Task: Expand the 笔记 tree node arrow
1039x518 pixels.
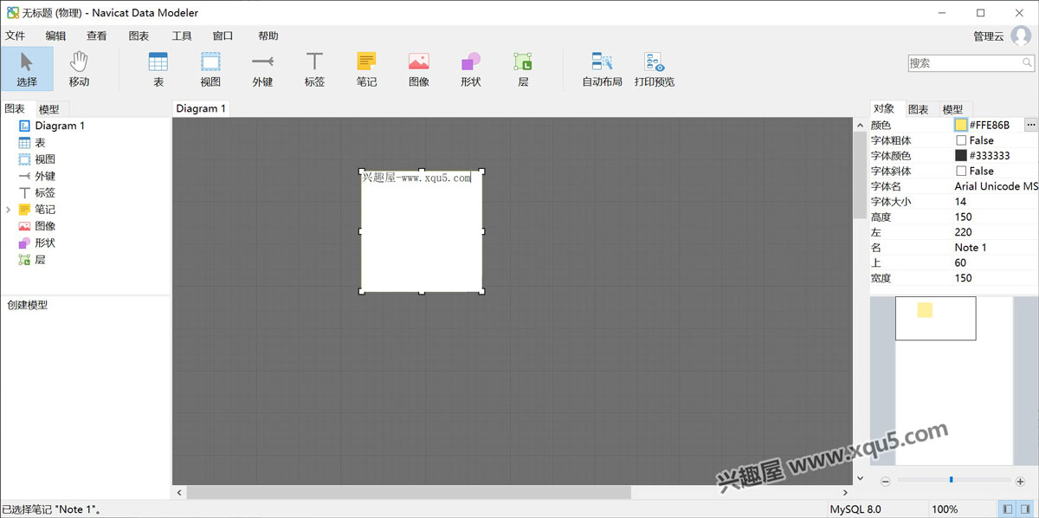Action: tap(9, 210)
